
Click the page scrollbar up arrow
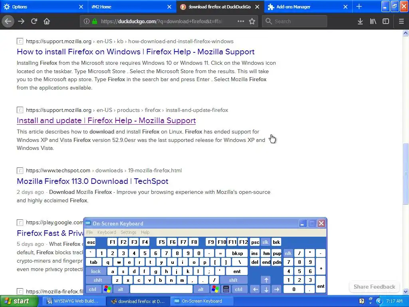(x=405, y=33)
